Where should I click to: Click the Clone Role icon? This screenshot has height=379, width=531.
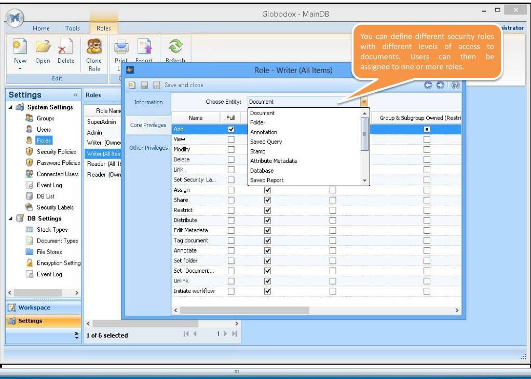coord(94,46)
